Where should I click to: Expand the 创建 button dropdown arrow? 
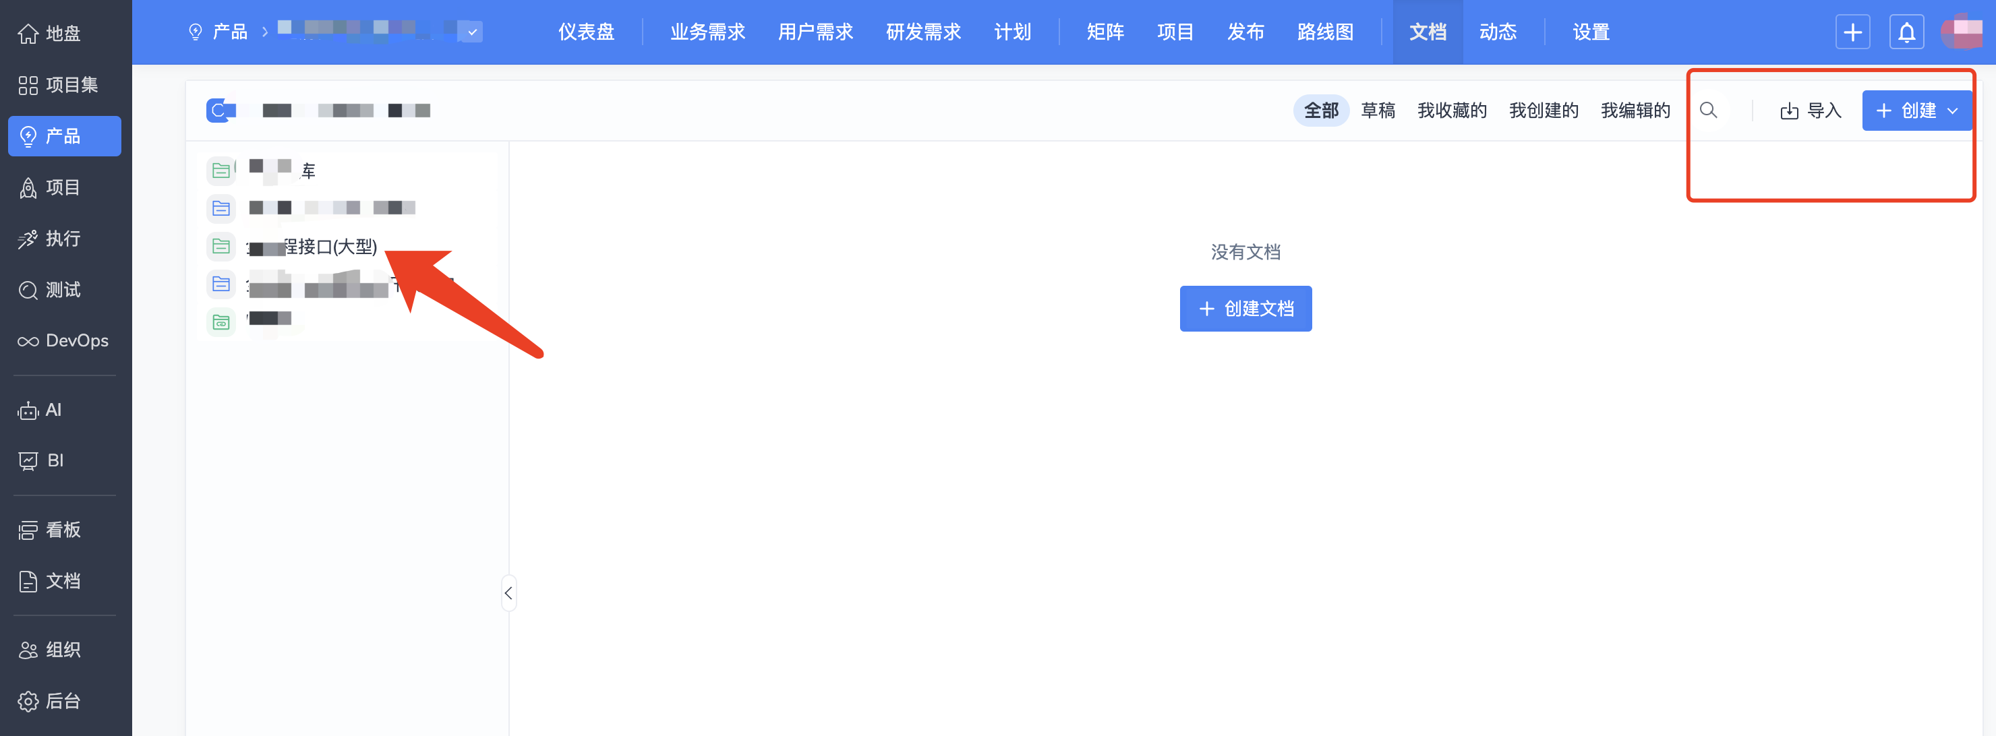(x=1954, y=111)
